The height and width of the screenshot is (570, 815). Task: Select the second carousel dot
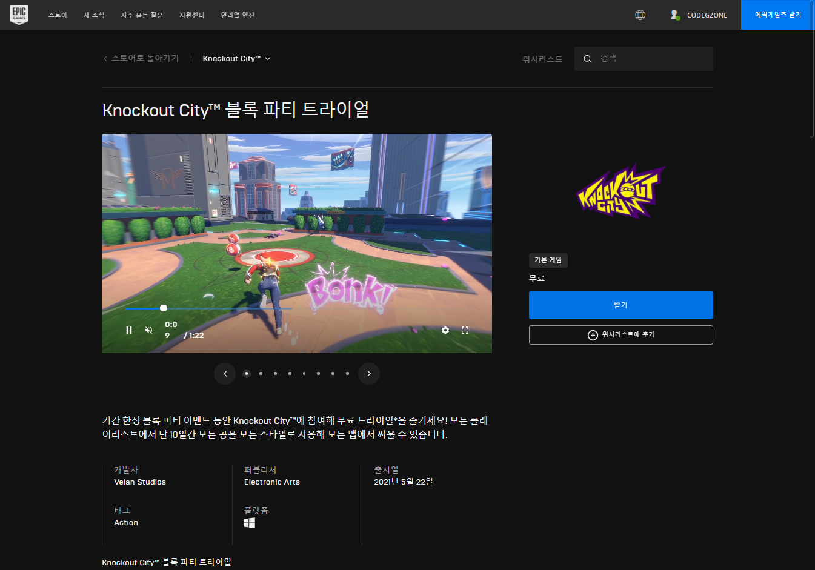click(261, 374)
